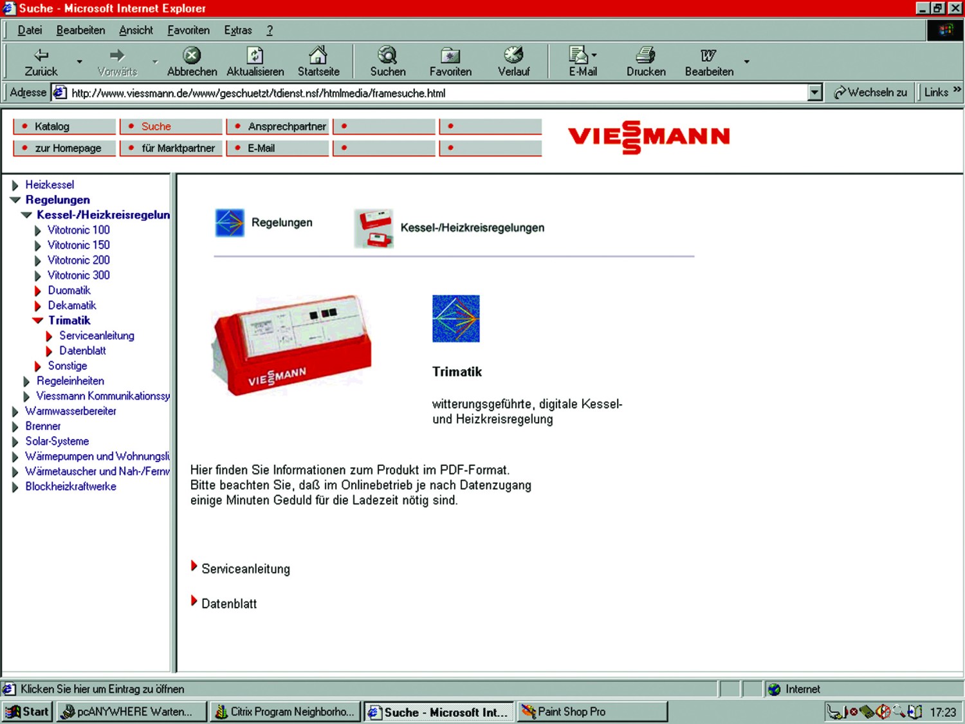Open the Favoriten menu

(x=188, y=30)
